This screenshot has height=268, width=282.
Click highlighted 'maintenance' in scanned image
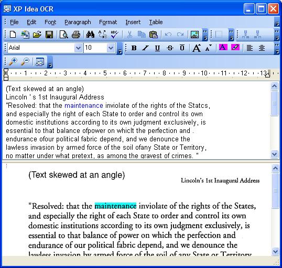tap(115, 206)
